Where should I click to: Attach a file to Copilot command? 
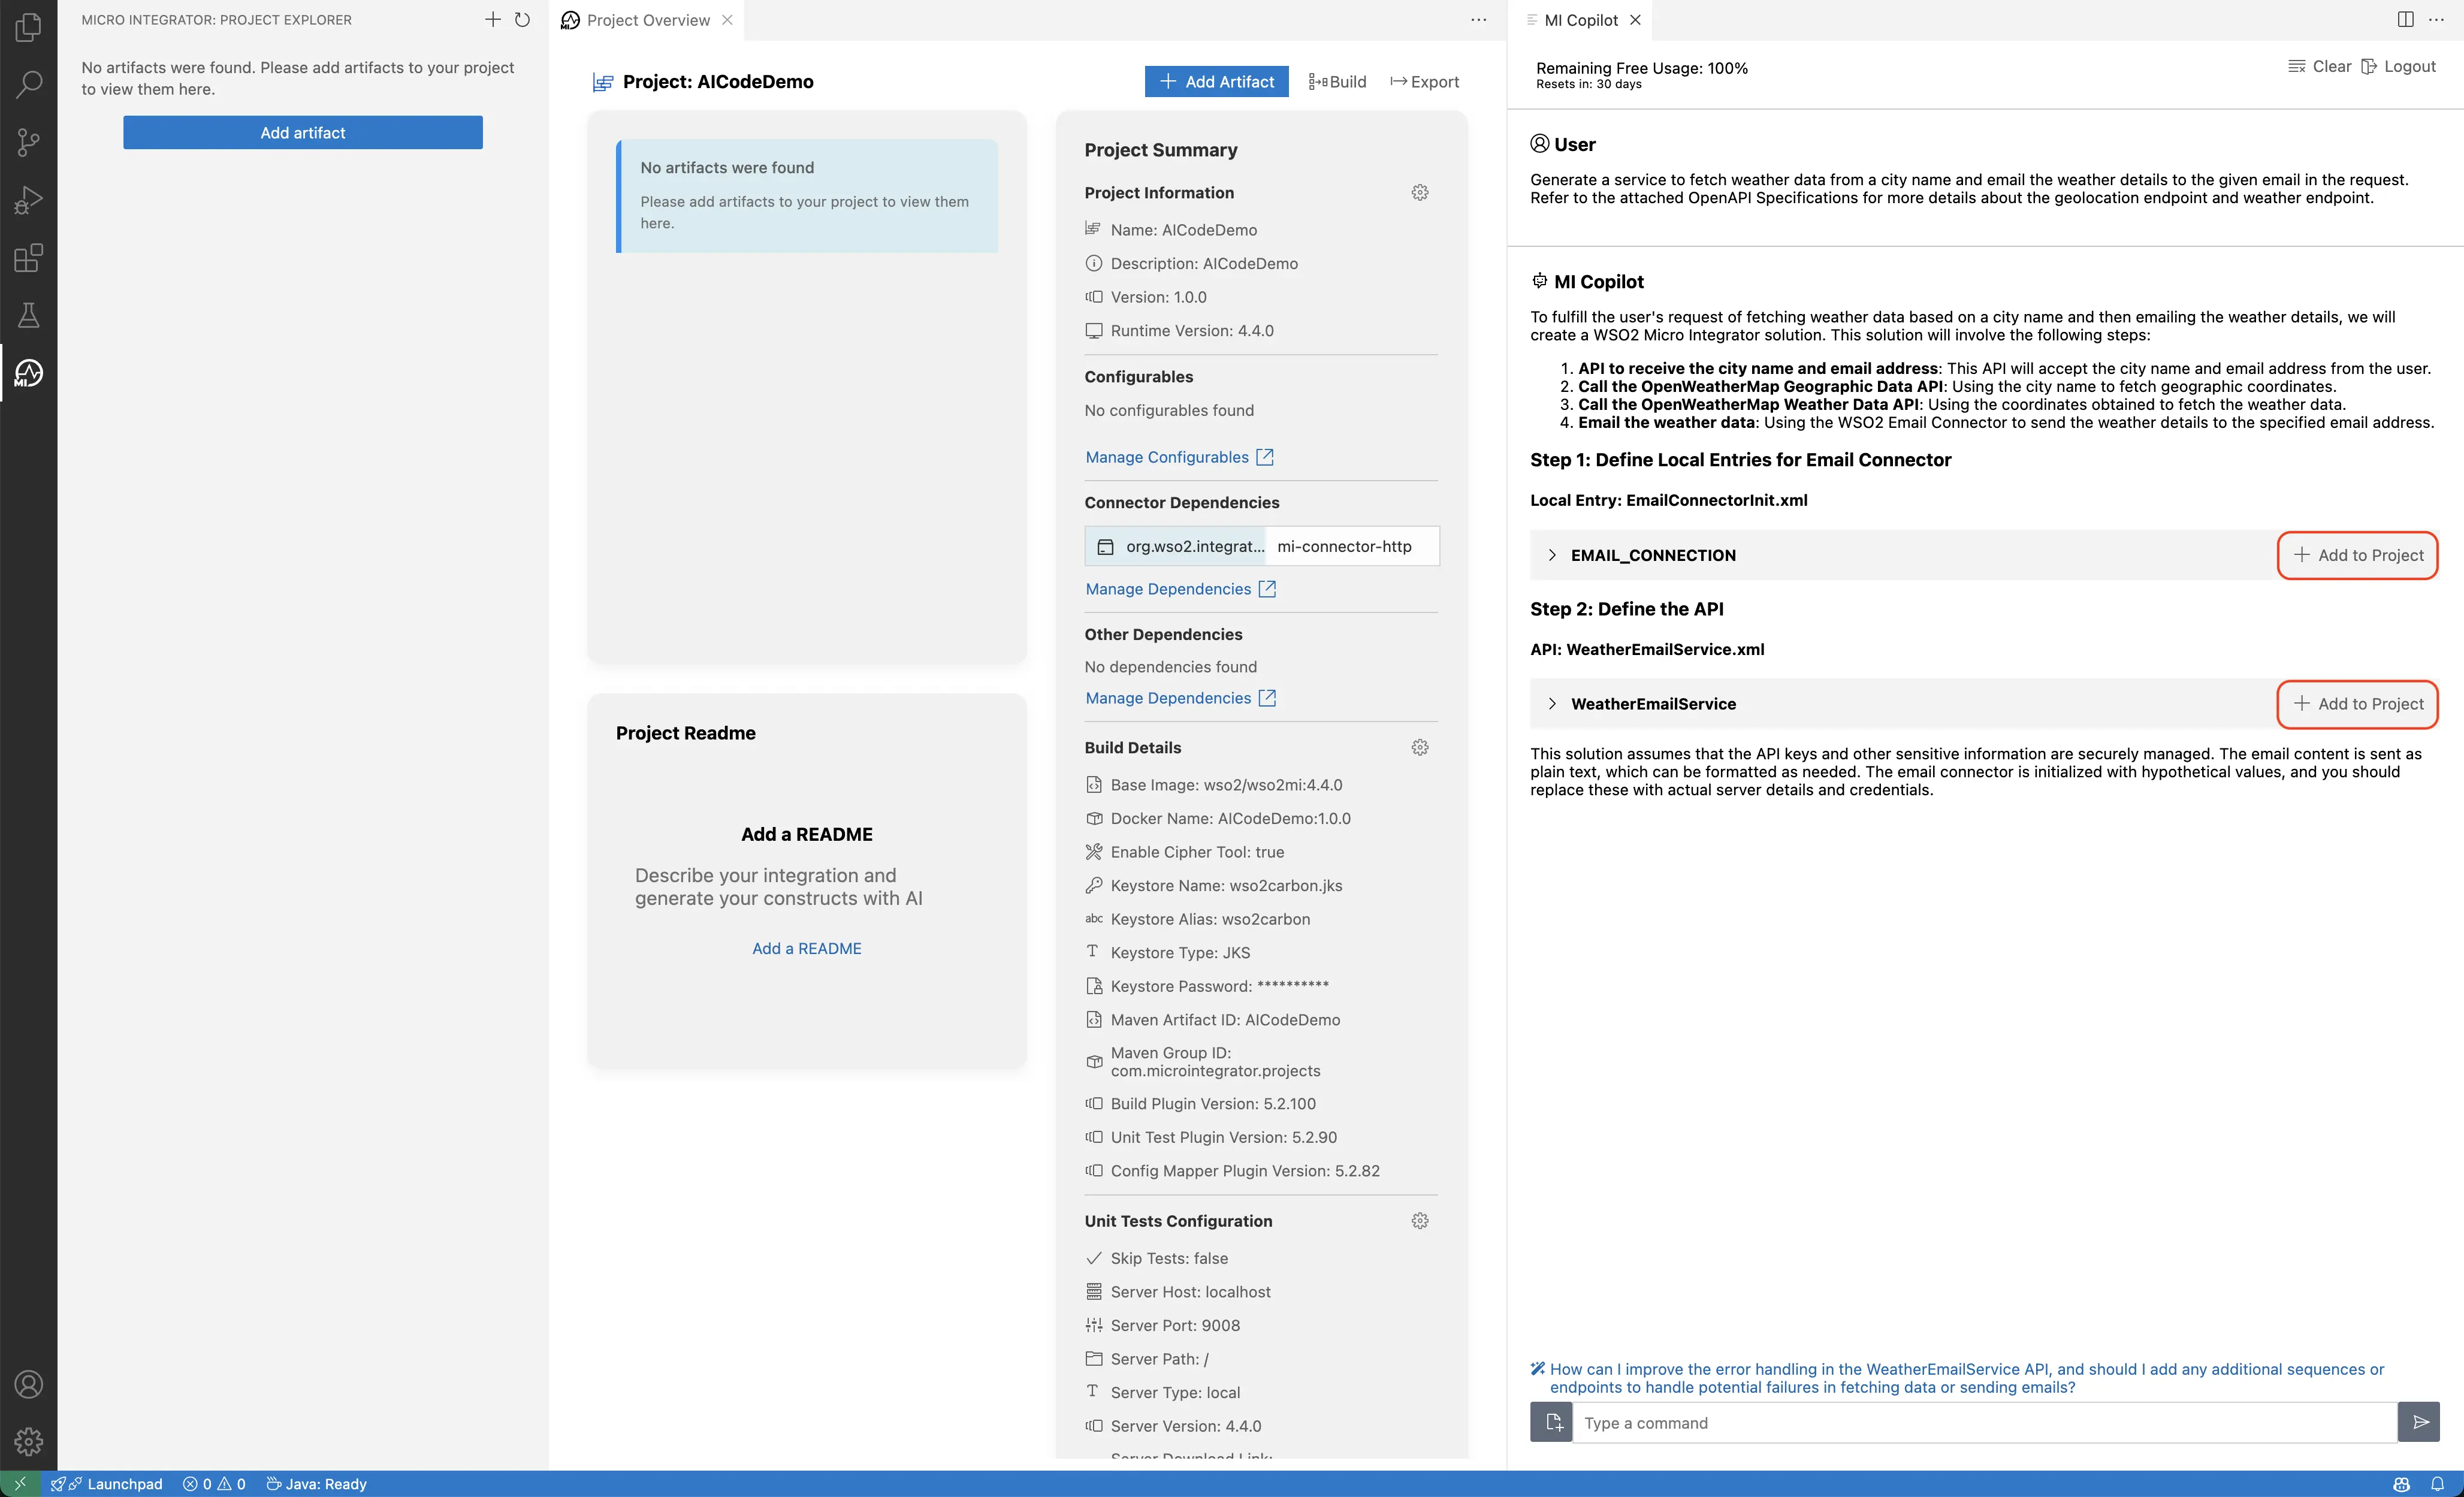(x=1552, y=1422)
